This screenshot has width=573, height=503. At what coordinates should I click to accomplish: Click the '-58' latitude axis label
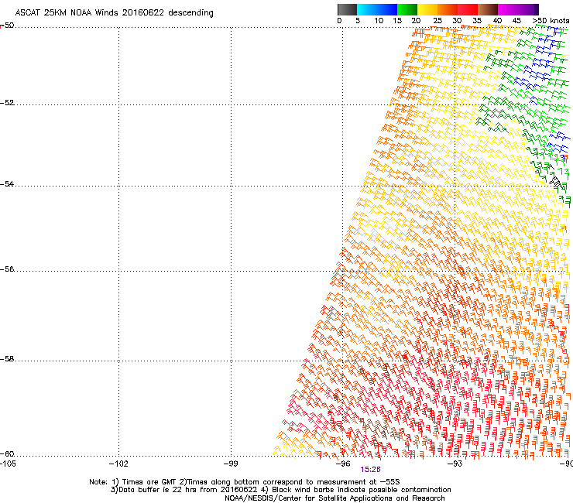pos(7,359)
